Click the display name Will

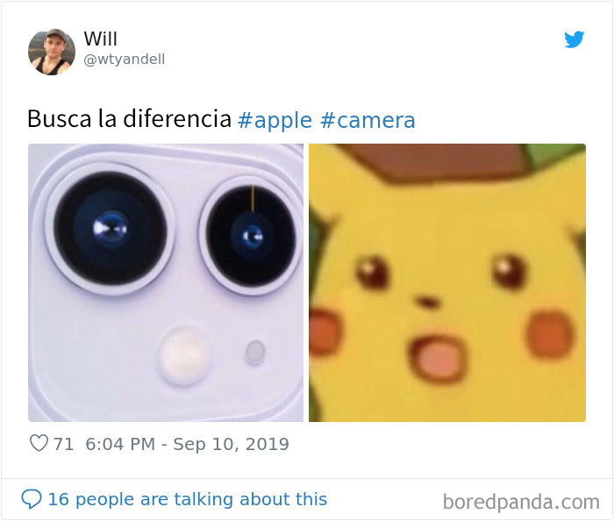click(100, 39)
